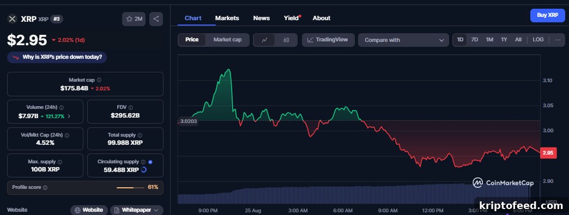This screenshot has height=215, width=569.
Task: Open the Website link button
Action: tap(89, 210)
